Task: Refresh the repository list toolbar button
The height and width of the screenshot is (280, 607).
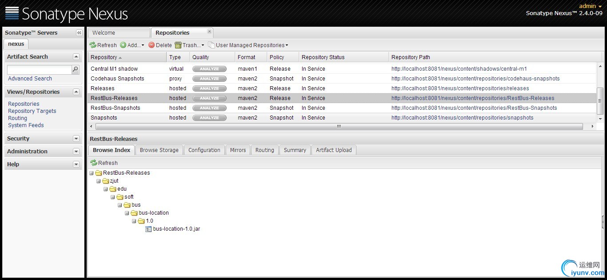Action: 103,45
